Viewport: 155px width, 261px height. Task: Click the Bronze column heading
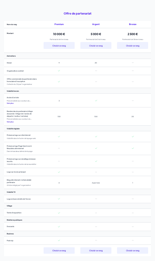coord(132,24)
